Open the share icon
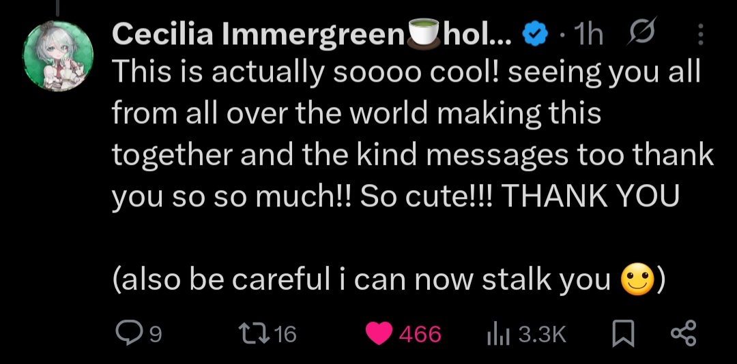Viewport: 737px width, 364px height. [684, 334]
